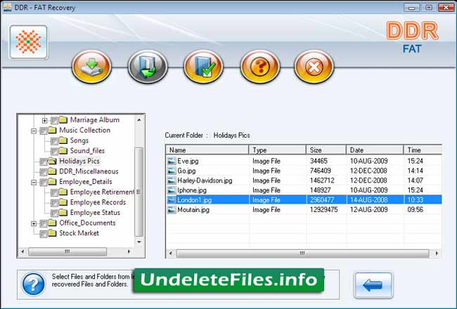This screenshot has width=457, height=309.
Task: Click the Eve.jpg image file icon
Action: [172, 161]
